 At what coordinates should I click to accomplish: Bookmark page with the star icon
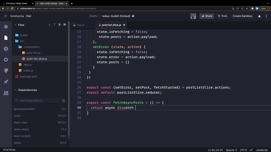click(247, 8)
